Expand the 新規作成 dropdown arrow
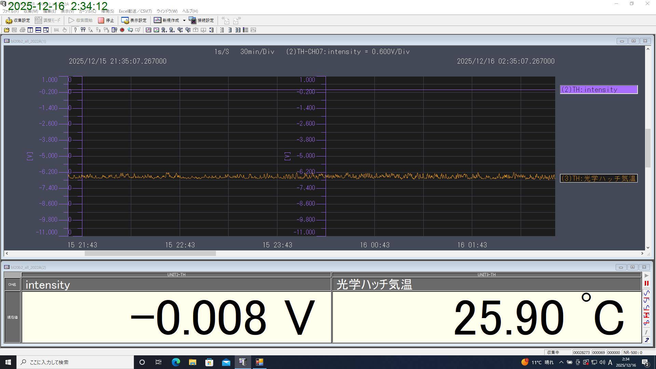The width and height of the screenshot is (656, 369). (x=184, y=20)
